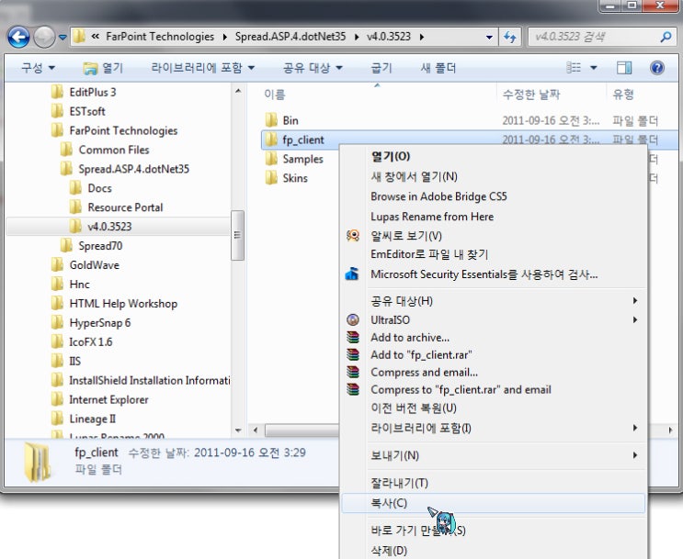The width and height of the screenshot is (683, 559).
Task: Open view options dropdown arrow
Action: pos(593,68)
